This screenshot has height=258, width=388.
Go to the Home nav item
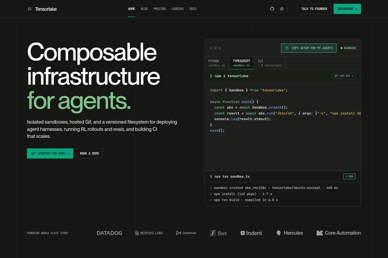pos(131,9)
